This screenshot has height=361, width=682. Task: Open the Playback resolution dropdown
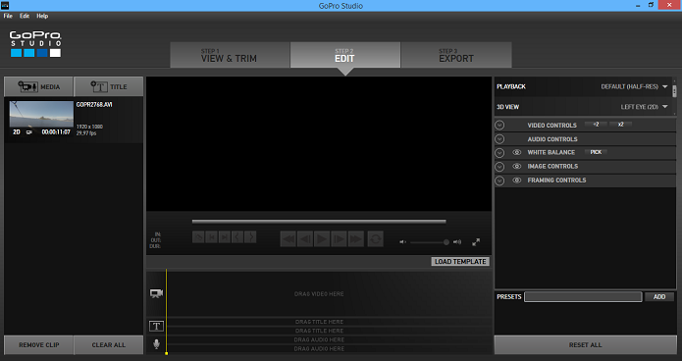[x=634, y=86]
